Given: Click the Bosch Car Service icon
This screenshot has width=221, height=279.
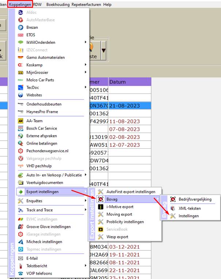Looking at the screenshot, I should pyautogui.click(x=21, y=128).
